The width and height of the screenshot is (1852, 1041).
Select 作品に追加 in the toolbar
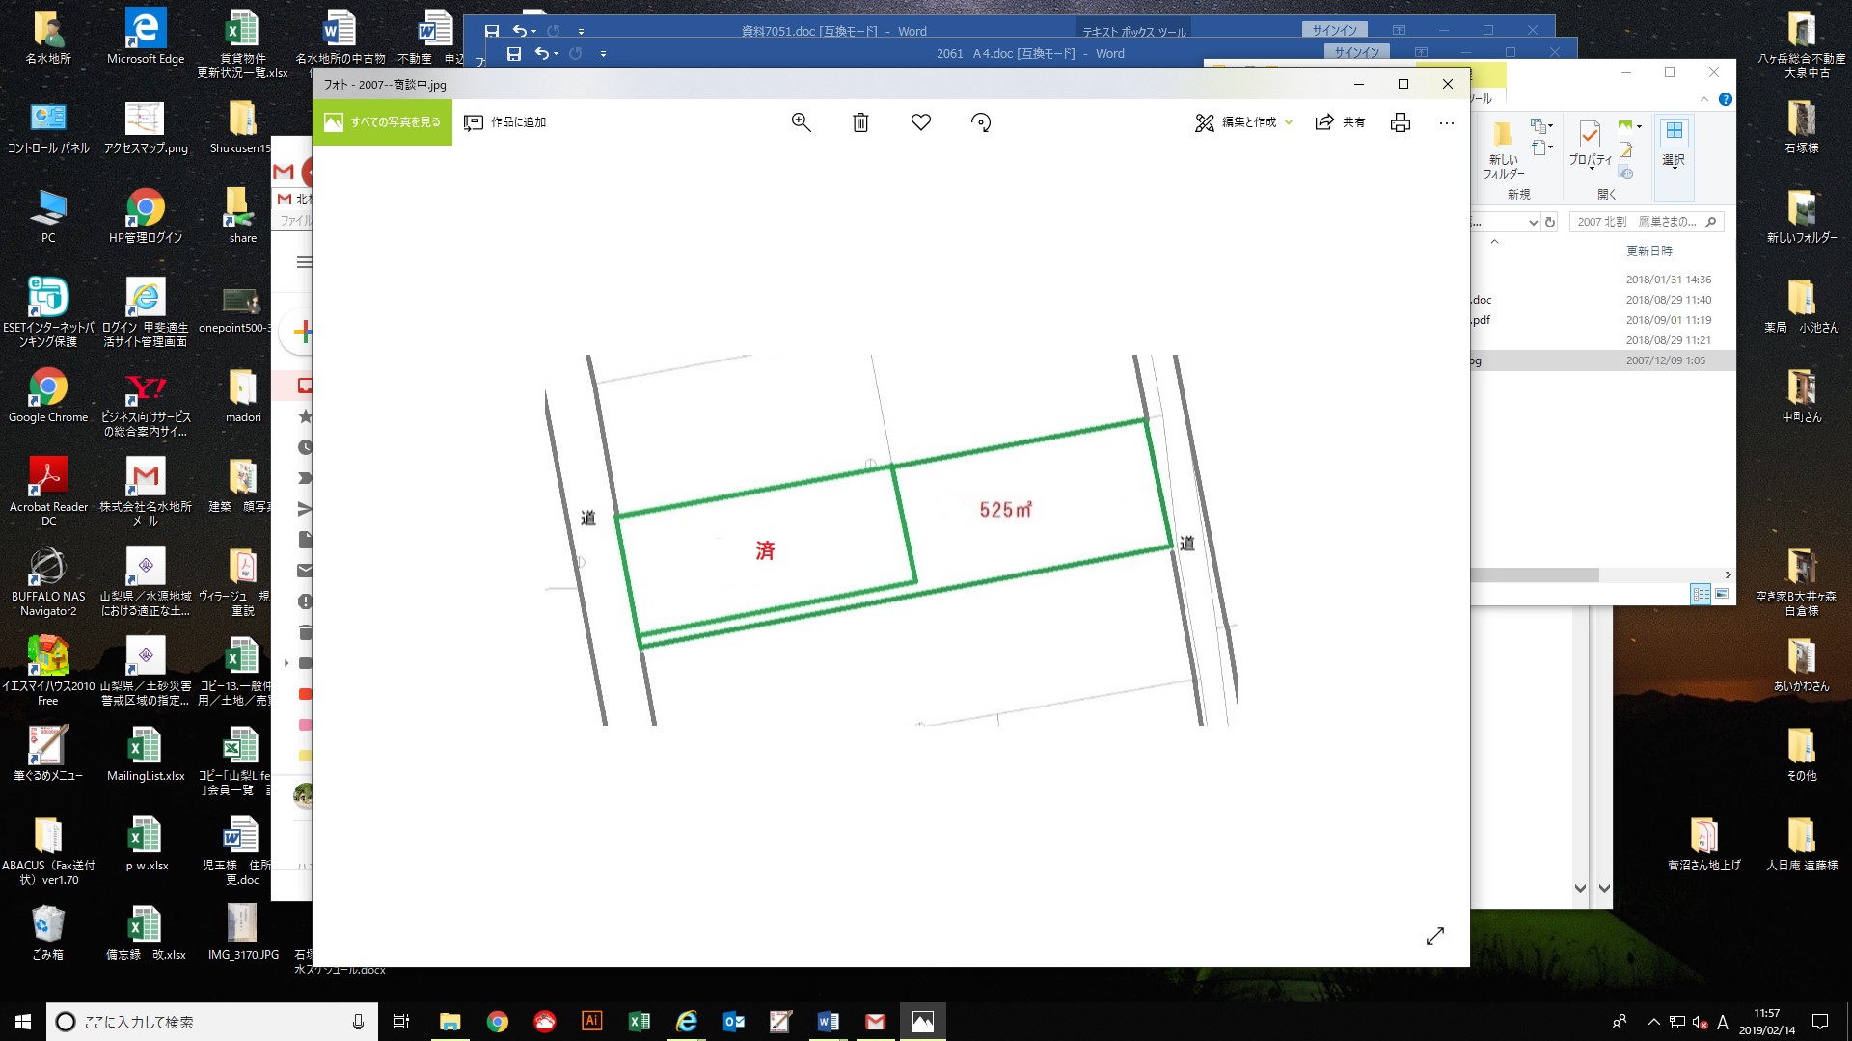(505, 122)
